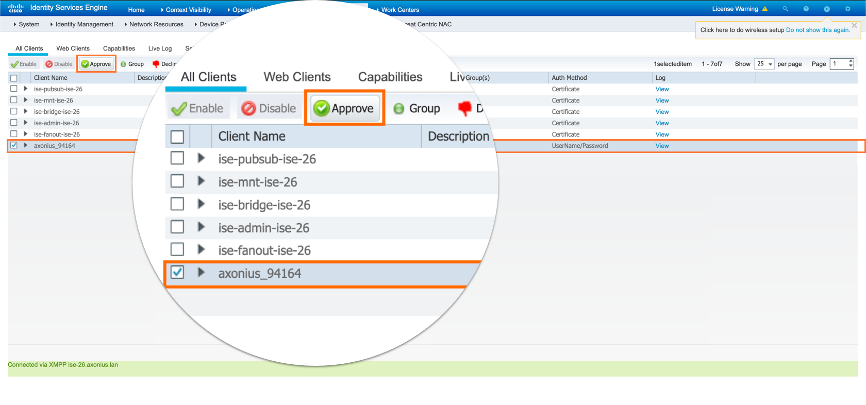Open settings with the gear icon

click(x=847, y=9)
